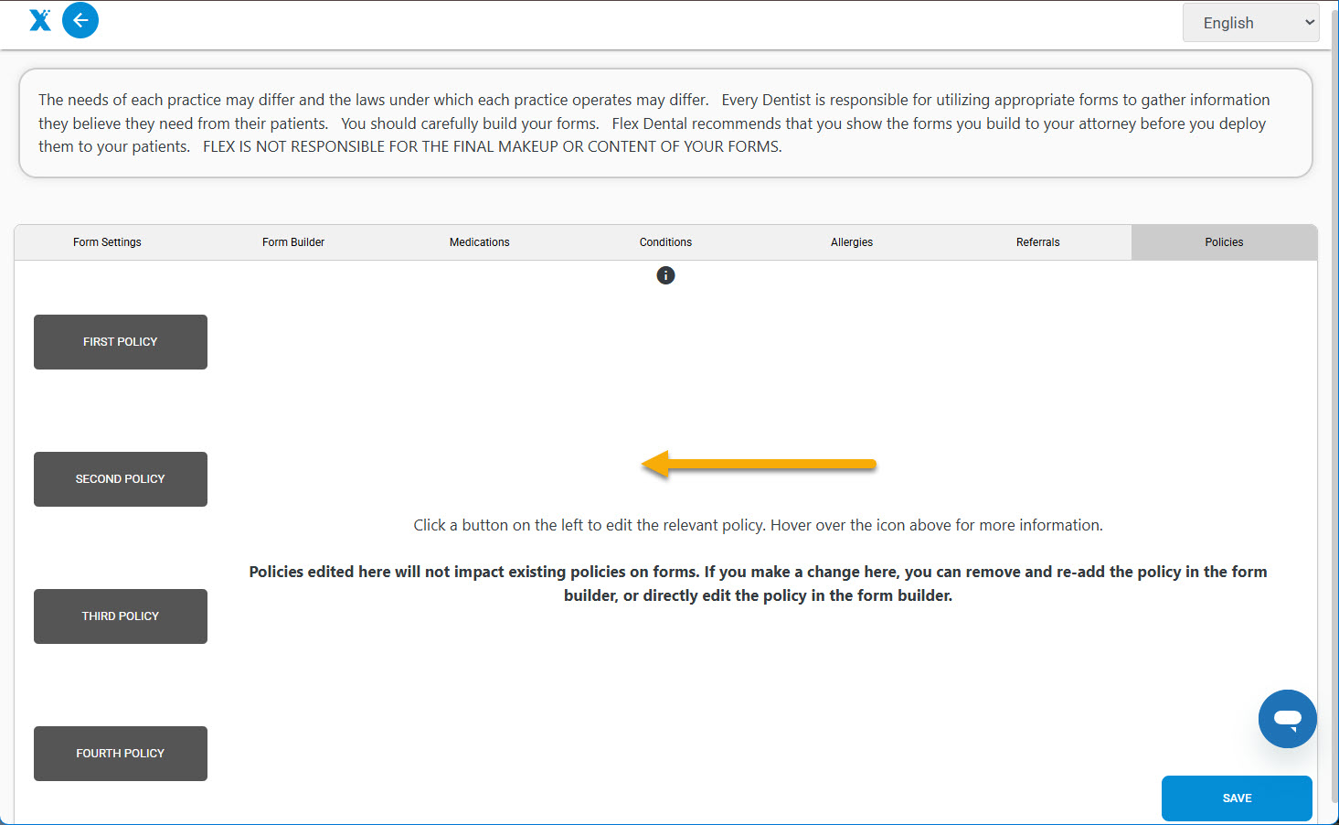
Task: Edit the First Policy
Action: coord(121,342)
